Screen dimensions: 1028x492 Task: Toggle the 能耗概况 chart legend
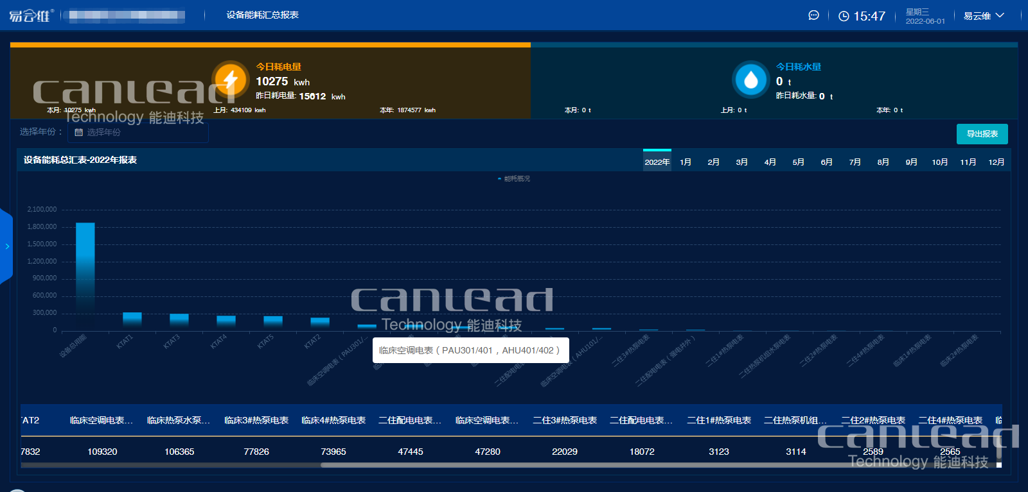coord(514,179)
